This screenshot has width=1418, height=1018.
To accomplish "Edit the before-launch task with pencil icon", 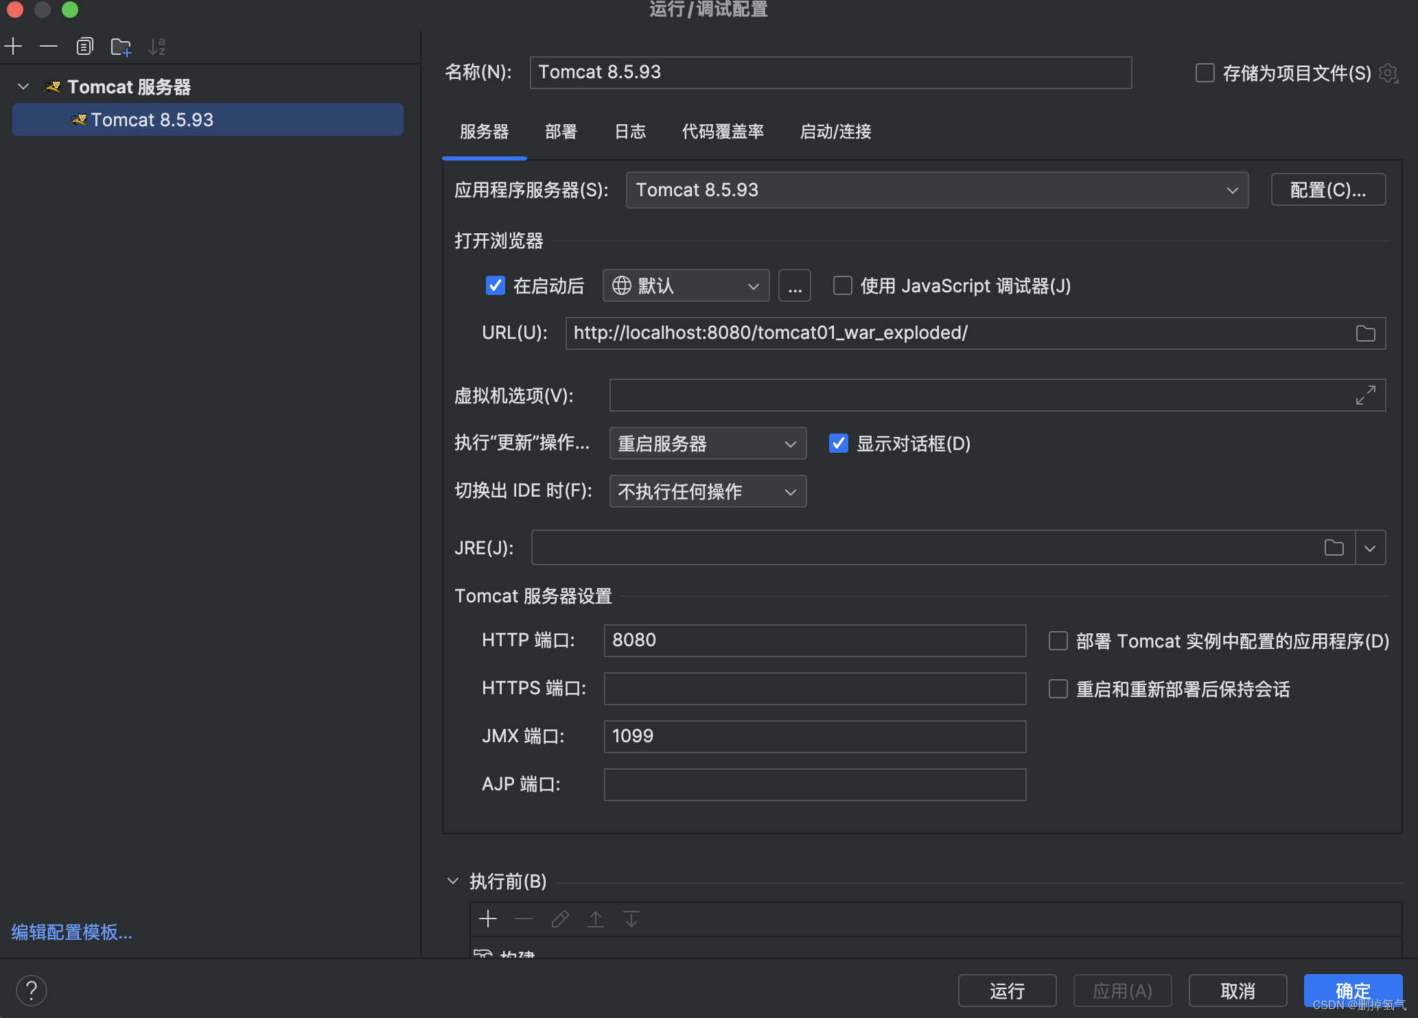I will pos(560,919).
